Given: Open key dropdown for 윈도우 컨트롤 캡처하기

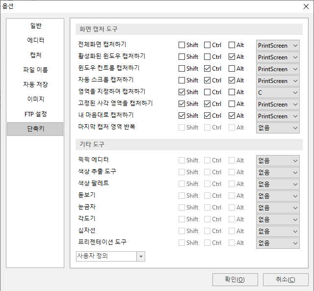Looking at the screenshot, I should tap(278, 69).
